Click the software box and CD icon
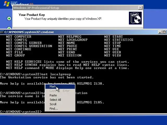The image size is (167, 125). (x=135, y=18)
